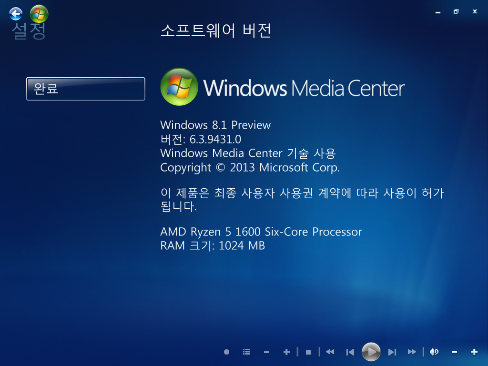Select the text 'Windows 8.1 Preview'

[215, 125]
